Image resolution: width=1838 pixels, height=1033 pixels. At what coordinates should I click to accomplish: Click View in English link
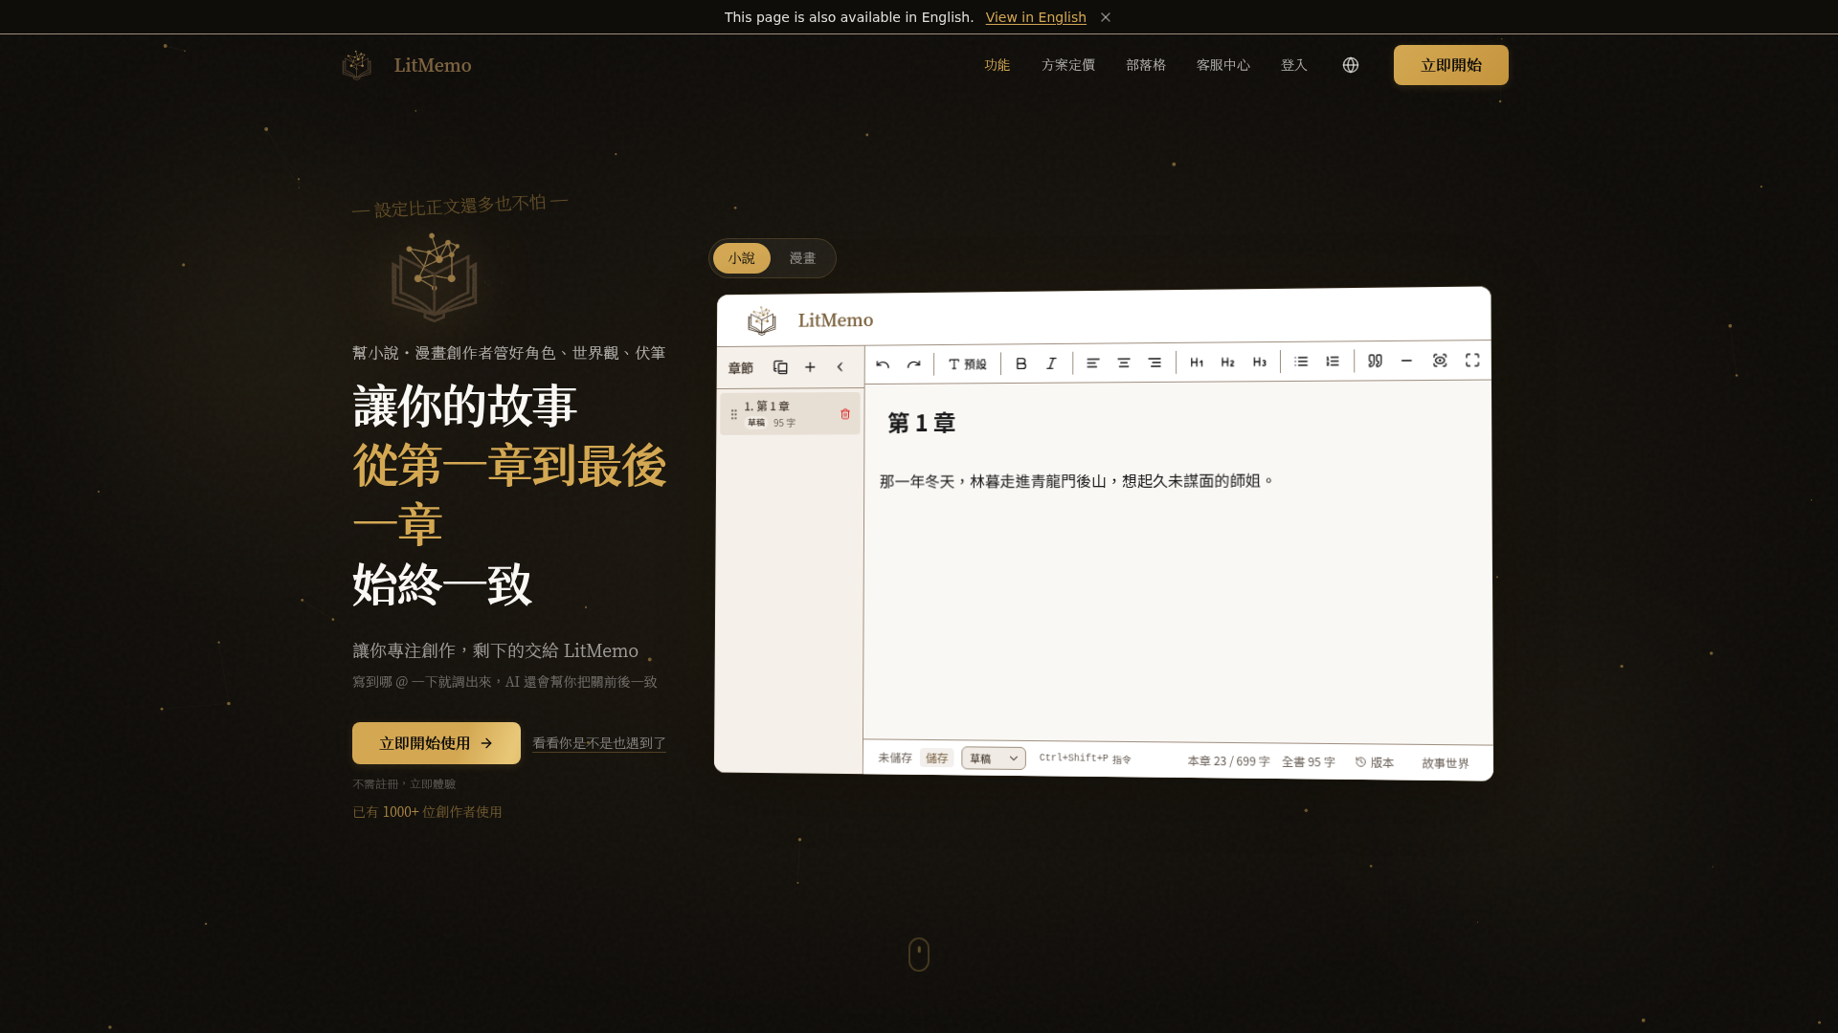(x=1036, y=17)
